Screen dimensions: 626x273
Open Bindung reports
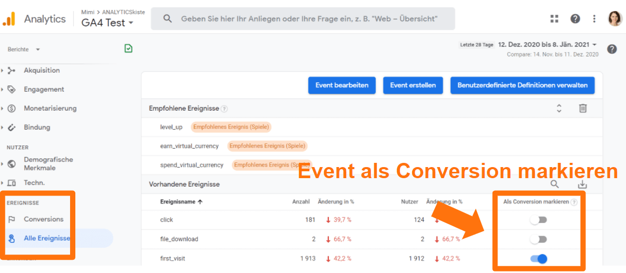37,128
